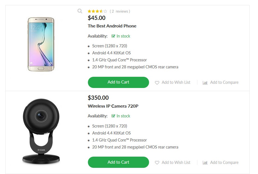Click the D-Link camera product image
The image size is (258, 174).
[x=41, y=131]
